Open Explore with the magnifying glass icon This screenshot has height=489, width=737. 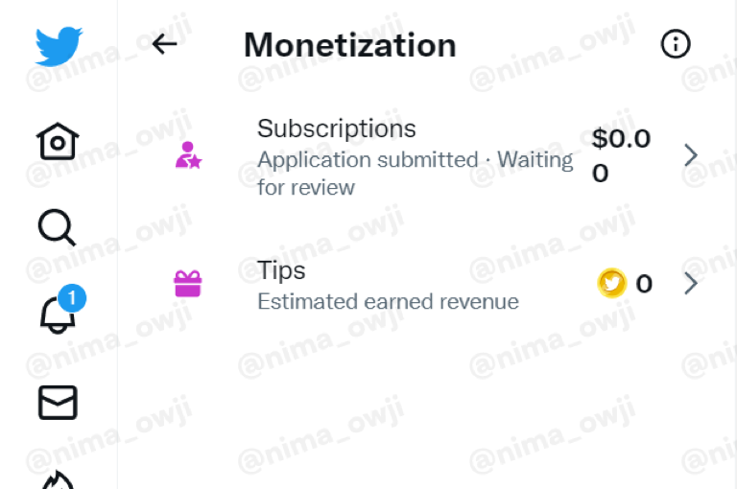pyautogui.click(x=57, y=228)
